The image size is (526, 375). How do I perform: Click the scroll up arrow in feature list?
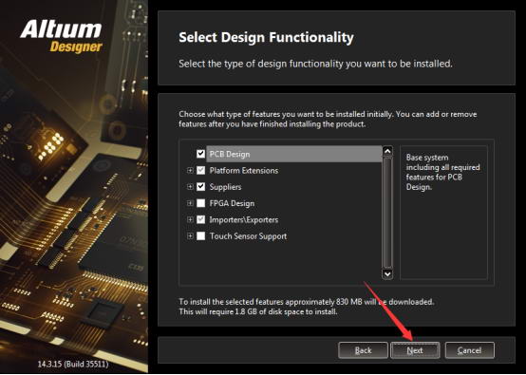coord(387,151)
